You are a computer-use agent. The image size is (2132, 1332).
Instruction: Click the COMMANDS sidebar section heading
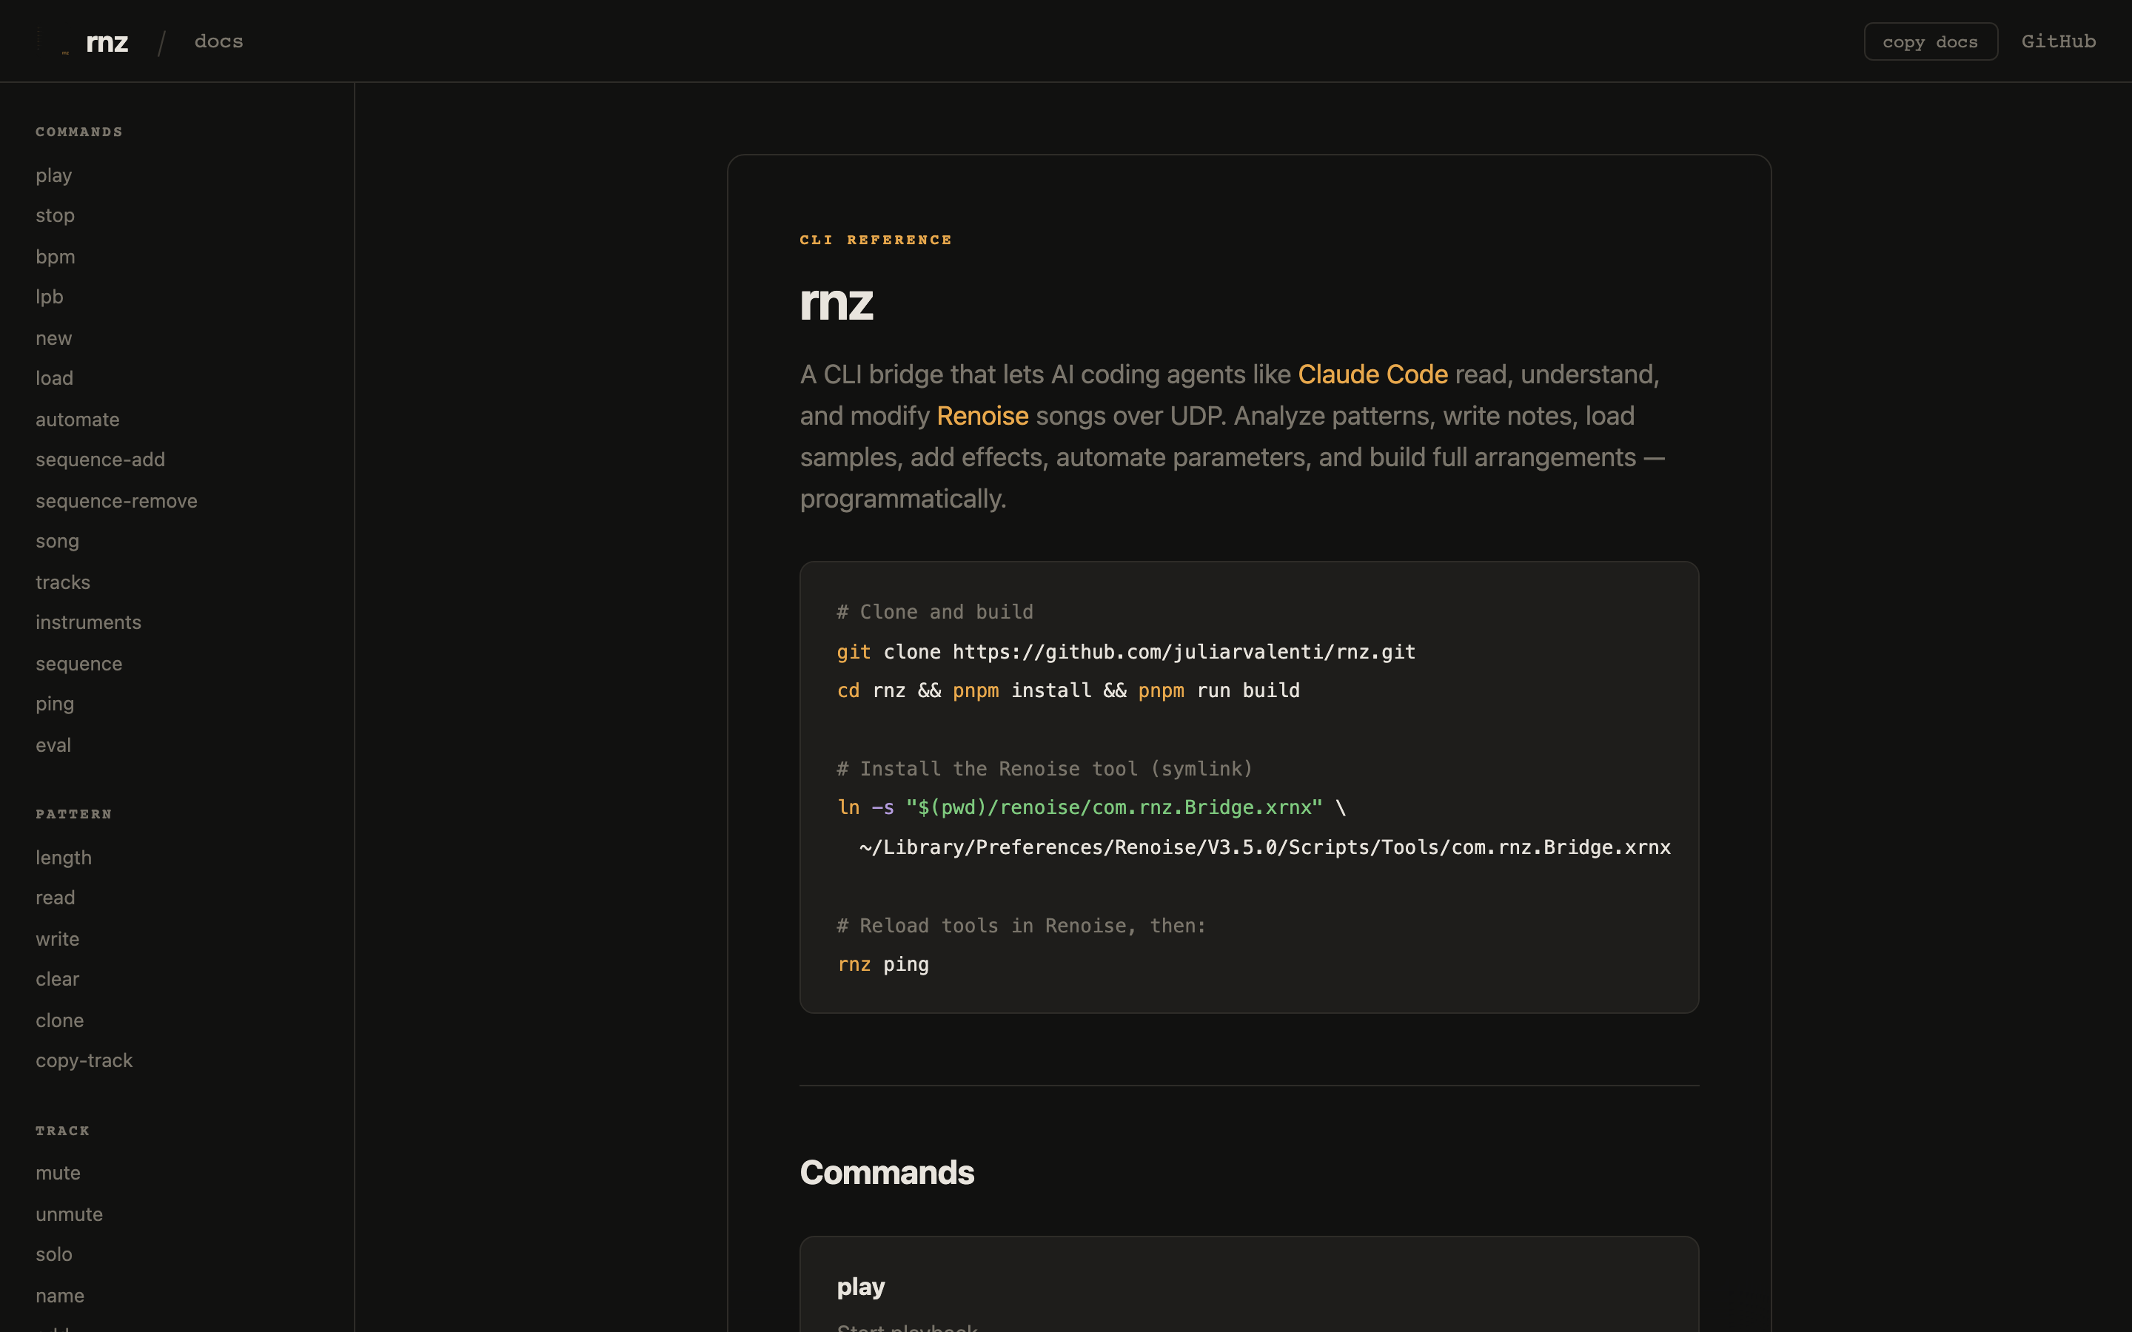[x=79, y=132]
